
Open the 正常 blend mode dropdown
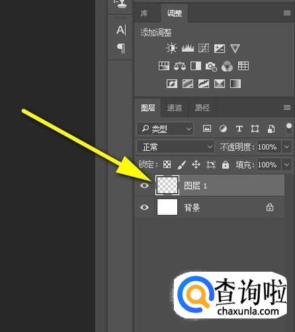point(175,147)
